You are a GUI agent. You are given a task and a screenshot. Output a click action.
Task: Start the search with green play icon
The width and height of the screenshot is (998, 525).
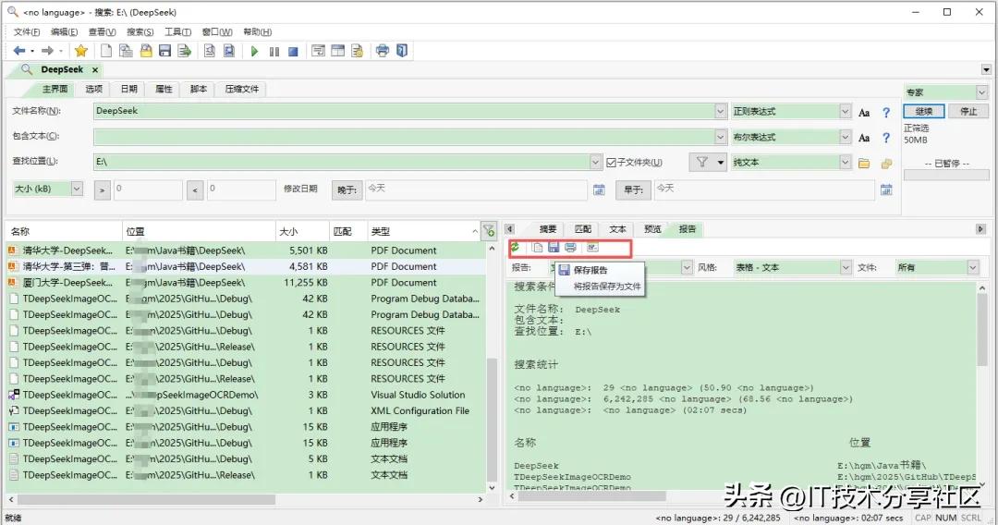pos(255,51)
